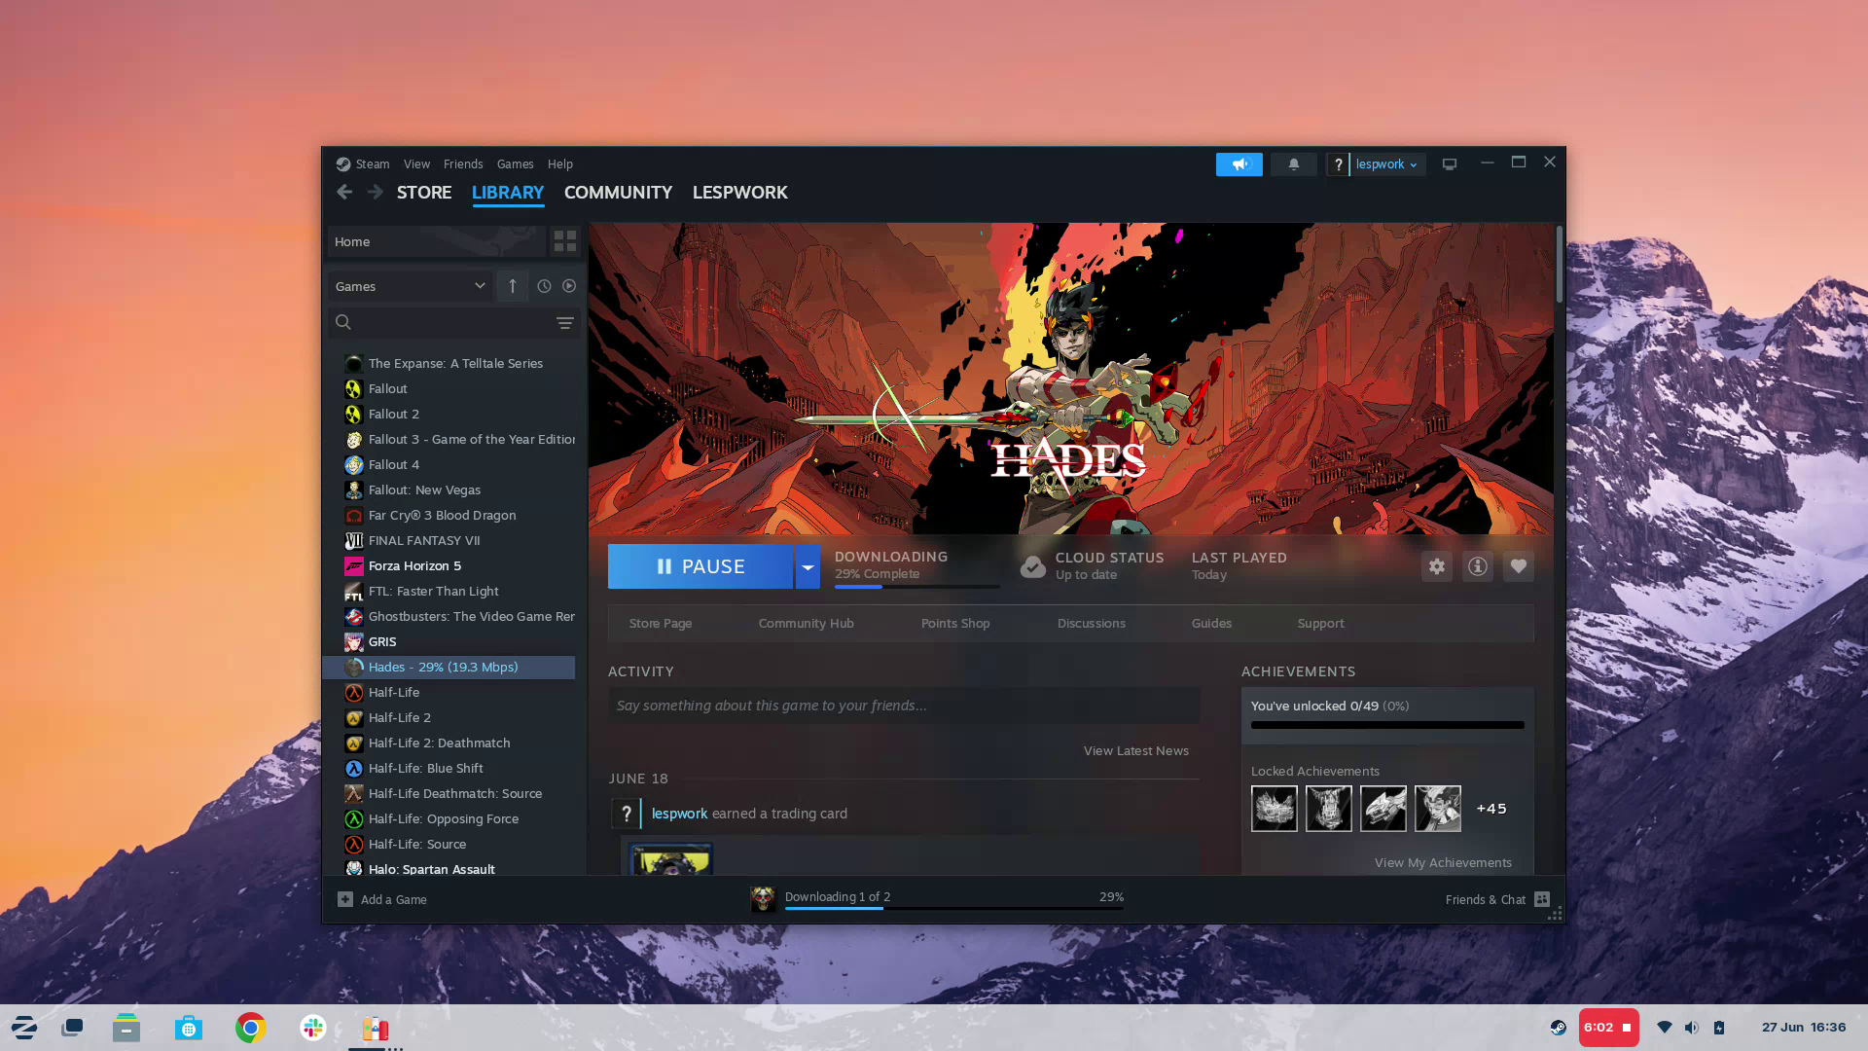1868x1051 pixels.
Task: Open Chrome from the taskbar
Action: (250, 1028)
